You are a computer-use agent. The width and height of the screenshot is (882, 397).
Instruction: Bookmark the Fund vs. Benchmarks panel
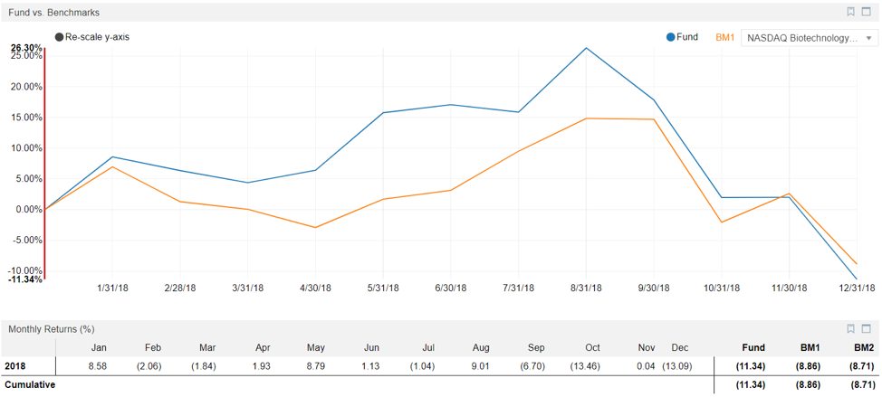(851, 13)
